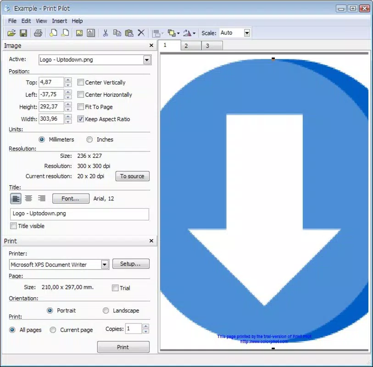The height and width of the screenshot is (367, 373).
Task: Click the Open file toolbar icon
Action: [x=11, y=33]
